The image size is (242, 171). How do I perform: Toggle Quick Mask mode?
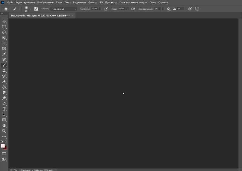pyautogui.click(x=4, y=154)
